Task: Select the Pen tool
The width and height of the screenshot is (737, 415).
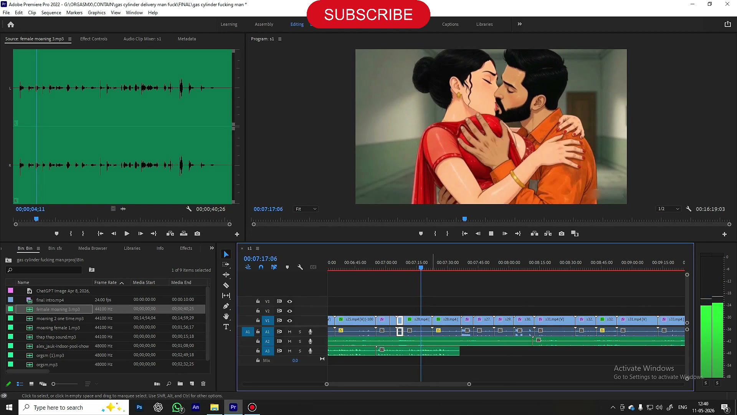Action: [226, 306]
